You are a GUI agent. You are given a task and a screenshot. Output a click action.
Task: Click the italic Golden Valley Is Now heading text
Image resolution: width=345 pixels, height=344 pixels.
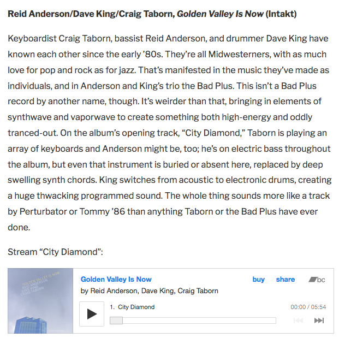pos(220,14)
